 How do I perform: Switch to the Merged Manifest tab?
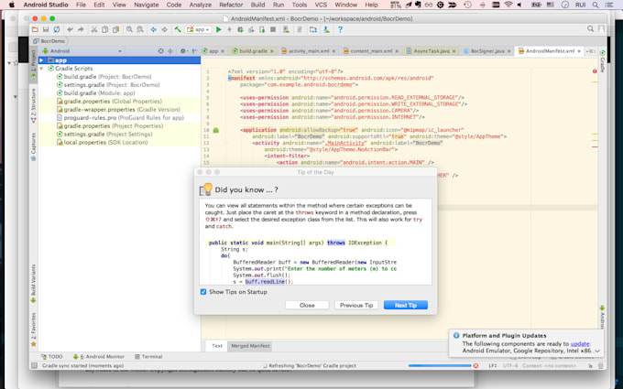[x=250, y=346]
